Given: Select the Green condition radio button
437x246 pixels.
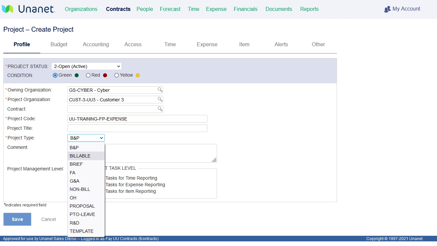Looking at the screenshot, I should tap(55, 75).
